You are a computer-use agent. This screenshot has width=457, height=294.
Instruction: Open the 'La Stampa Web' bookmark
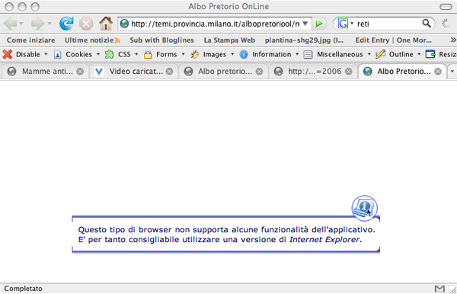pyautogui.click(x=229, y=40)
